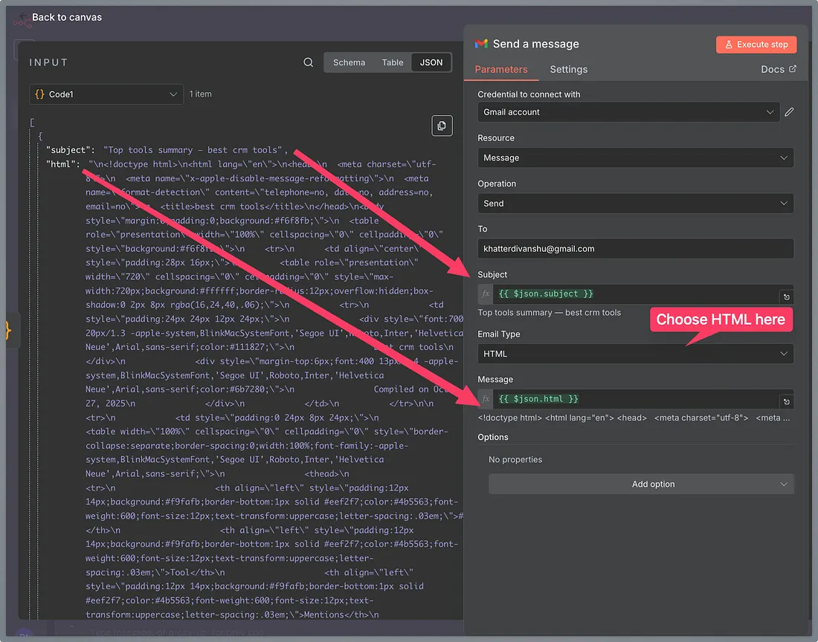Copy the JSON output with the copy icon

[x=442, y=126]
